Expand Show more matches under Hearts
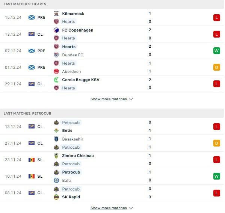 (x=109, y=99)
